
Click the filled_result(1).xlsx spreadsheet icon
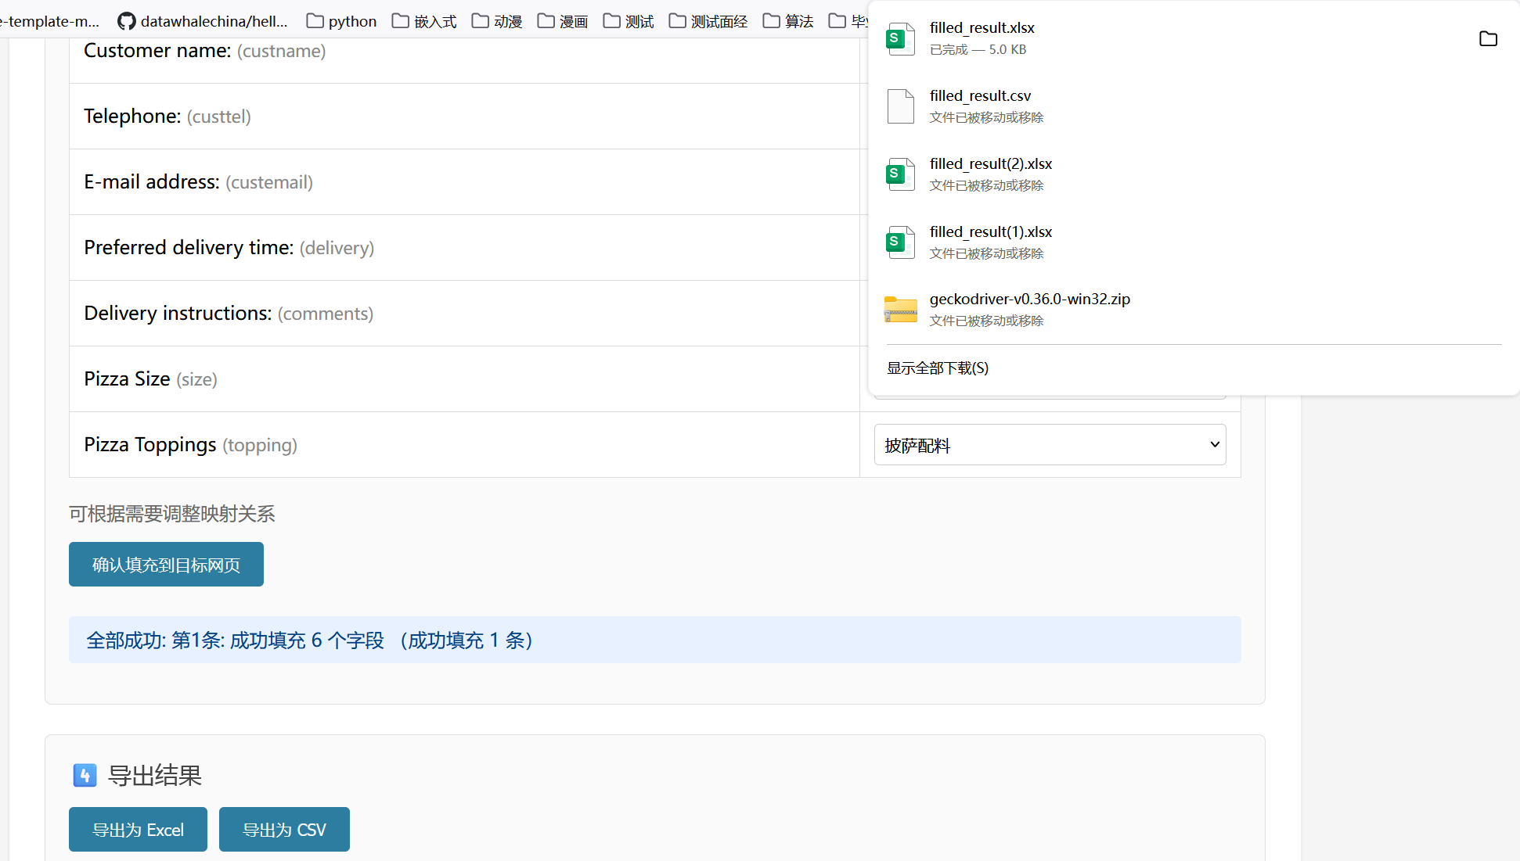click(x=900, y=242)
